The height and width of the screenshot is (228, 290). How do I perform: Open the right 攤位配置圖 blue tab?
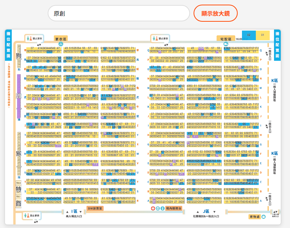tap(277, 45)
